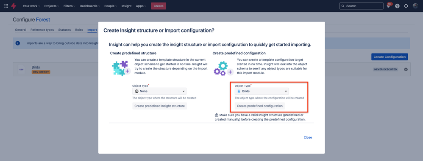Click Create predefined configuration button
This screenshot has height=161, width=423.
(259, 106)
